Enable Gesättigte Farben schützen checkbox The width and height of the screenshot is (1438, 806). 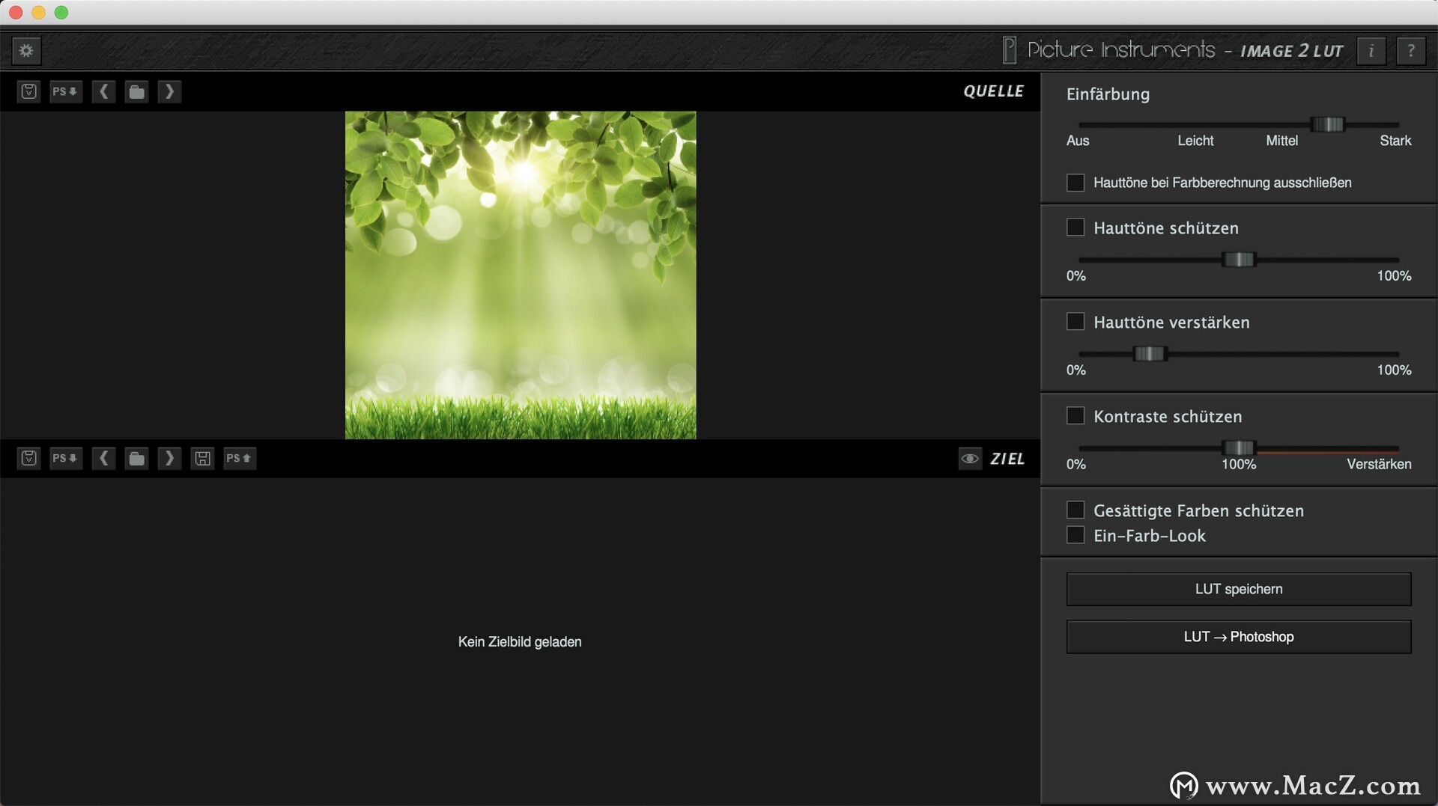(x=1076, y=510)
